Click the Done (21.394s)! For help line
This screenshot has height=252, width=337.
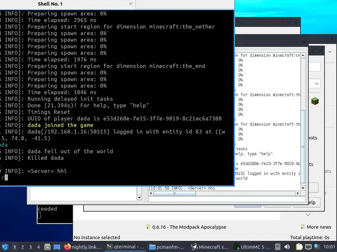[x=88, y=105]
